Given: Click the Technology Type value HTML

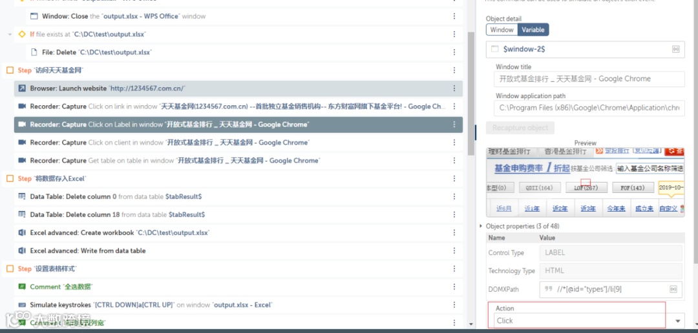Looking at the screenshot, I should pyautogui.click(x=611, y=271).
